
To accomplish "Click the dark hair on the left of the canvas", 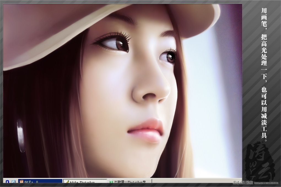I will pos(41,110).
